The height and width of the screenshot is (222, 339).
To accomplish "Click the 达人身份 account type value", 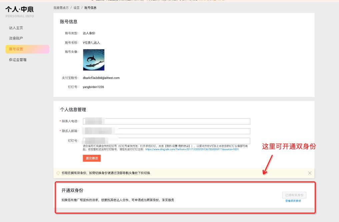I will pos(89,33).
